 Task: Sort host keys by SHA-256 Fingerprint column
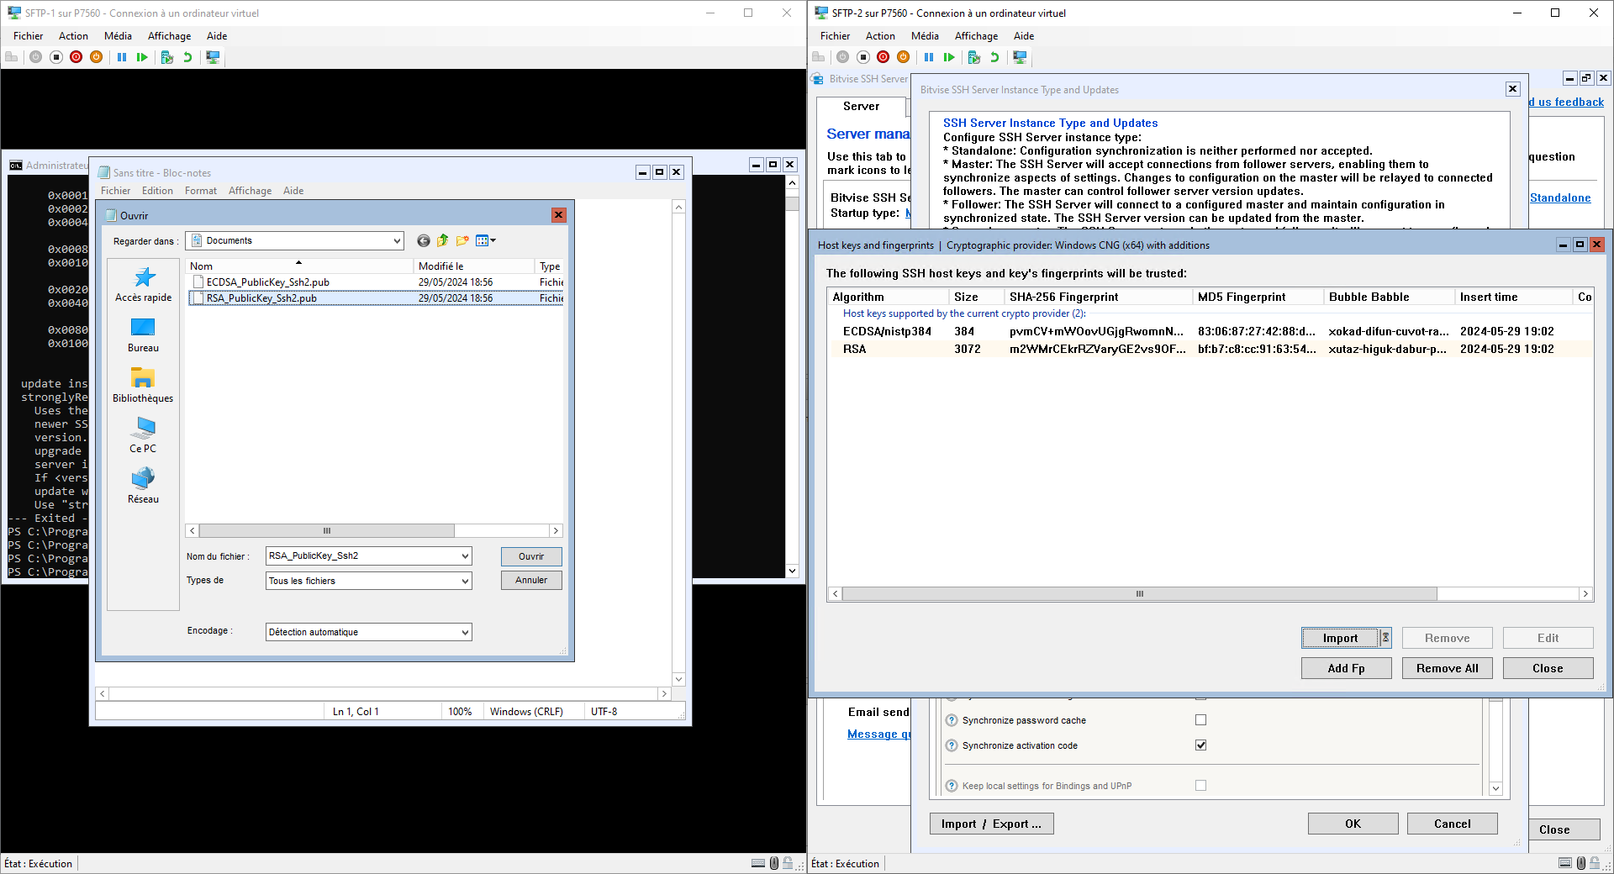click(1098, 297)
